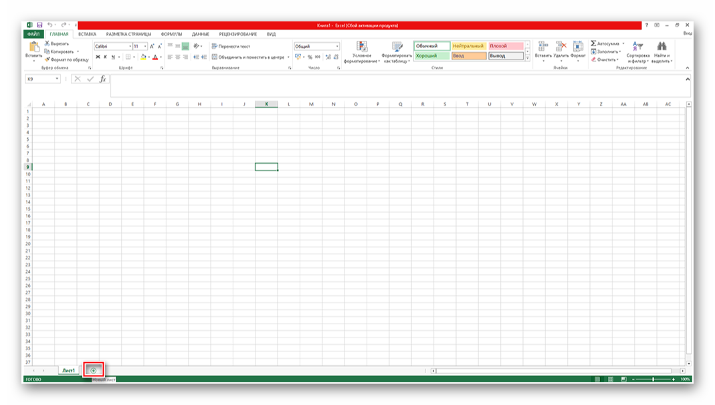Screen dimensions: 715x405
Task: Click Format Painter (Формат по образцу)
Action: point(67,59)
